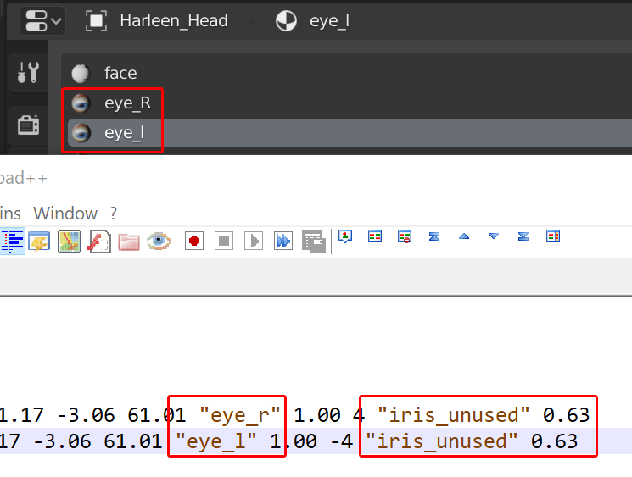
Task: Click "iris_unused" on the eye_r line
Action: pos(454,415)
